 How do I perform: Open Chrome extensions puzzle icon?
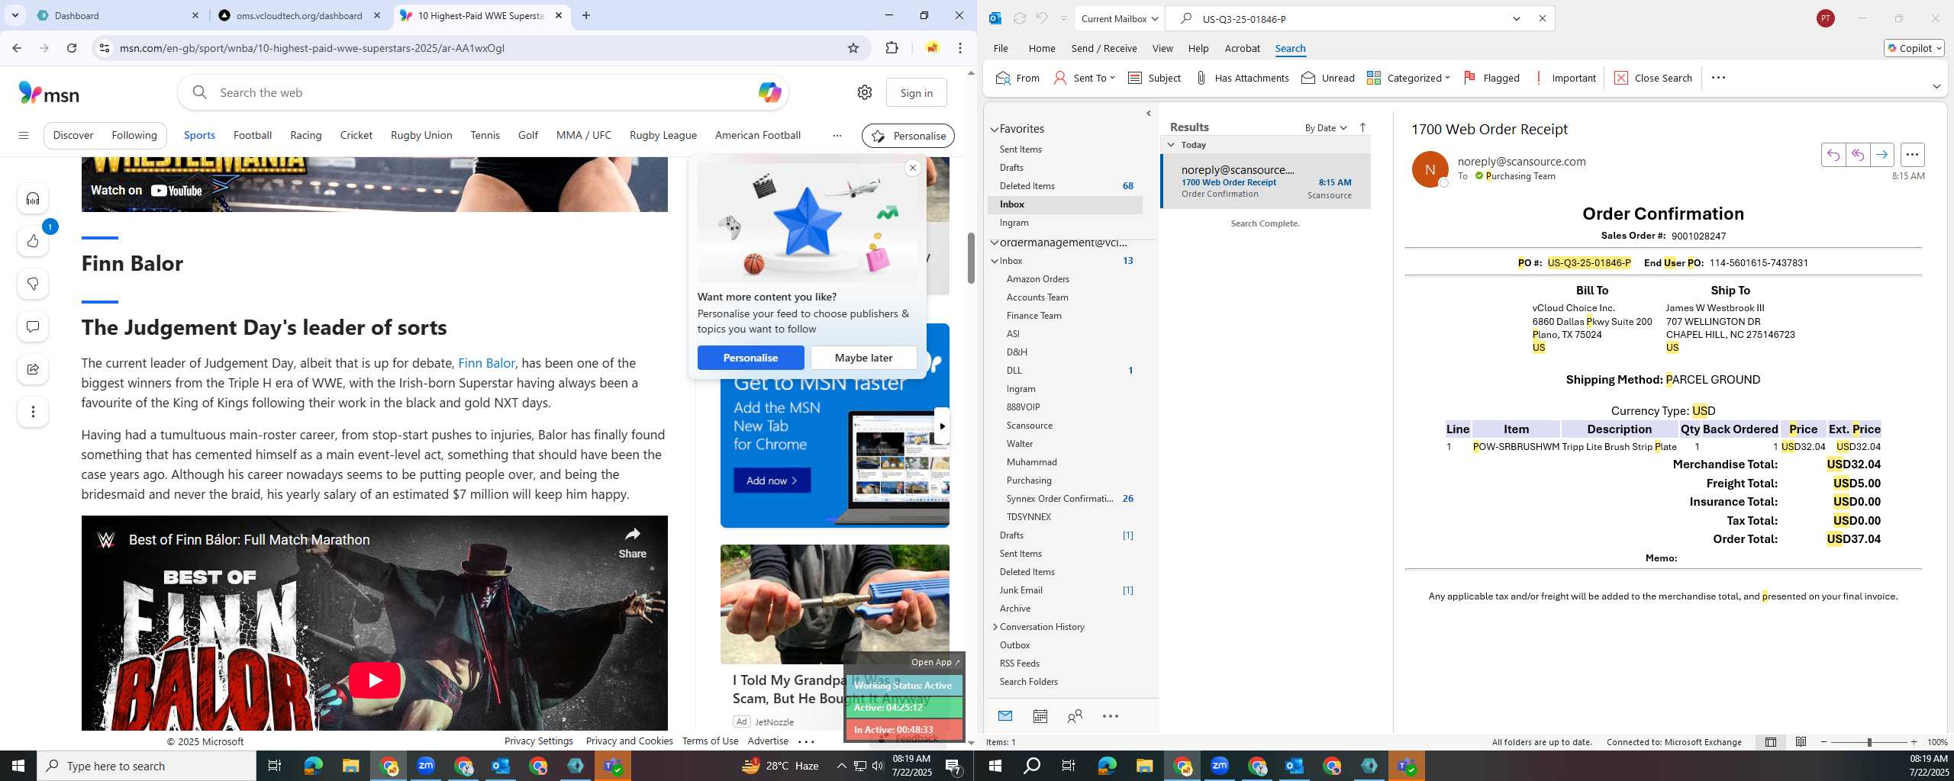tap(892, 48)
